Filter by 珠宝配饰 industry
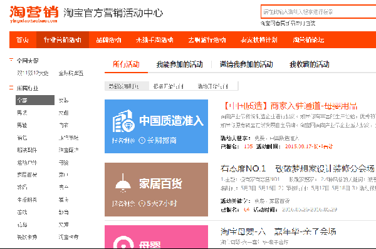 click(x=68, y=150)
